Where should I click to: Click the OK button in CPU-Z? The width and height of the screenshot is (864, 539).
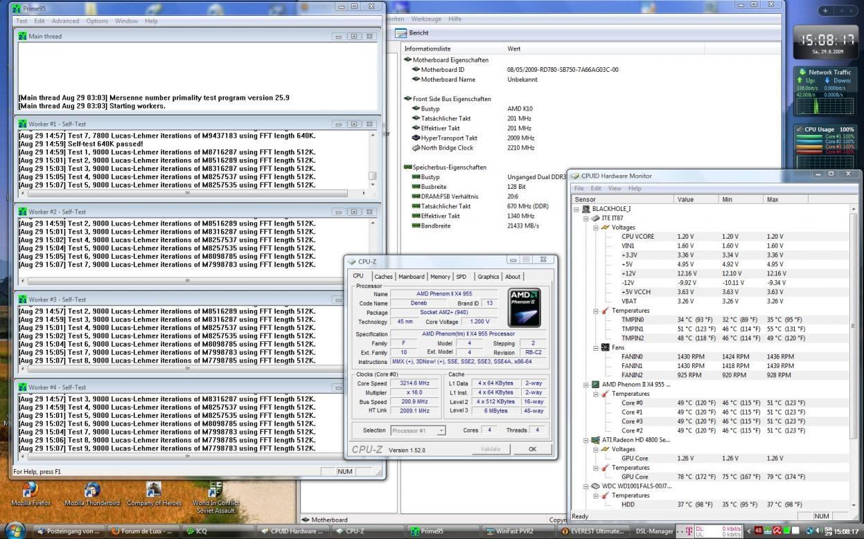(532, 449)
